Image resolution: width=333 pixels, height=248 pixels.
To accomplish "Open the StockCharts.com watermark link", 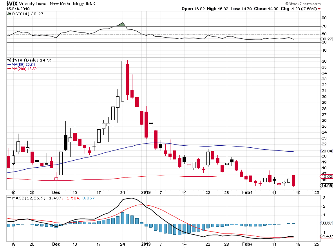I will click(303, 4).
